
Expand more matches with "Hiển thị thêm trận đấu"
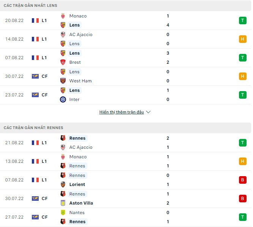[121, 112]
